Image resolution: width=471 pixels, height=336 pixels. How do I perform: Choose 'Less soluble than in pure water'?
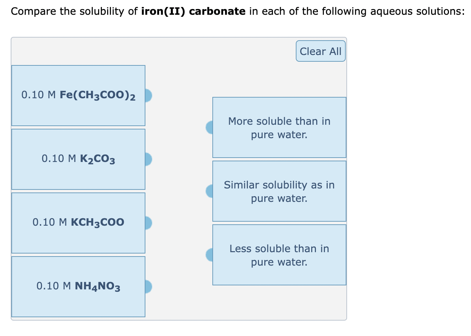[x=279, y=255]
